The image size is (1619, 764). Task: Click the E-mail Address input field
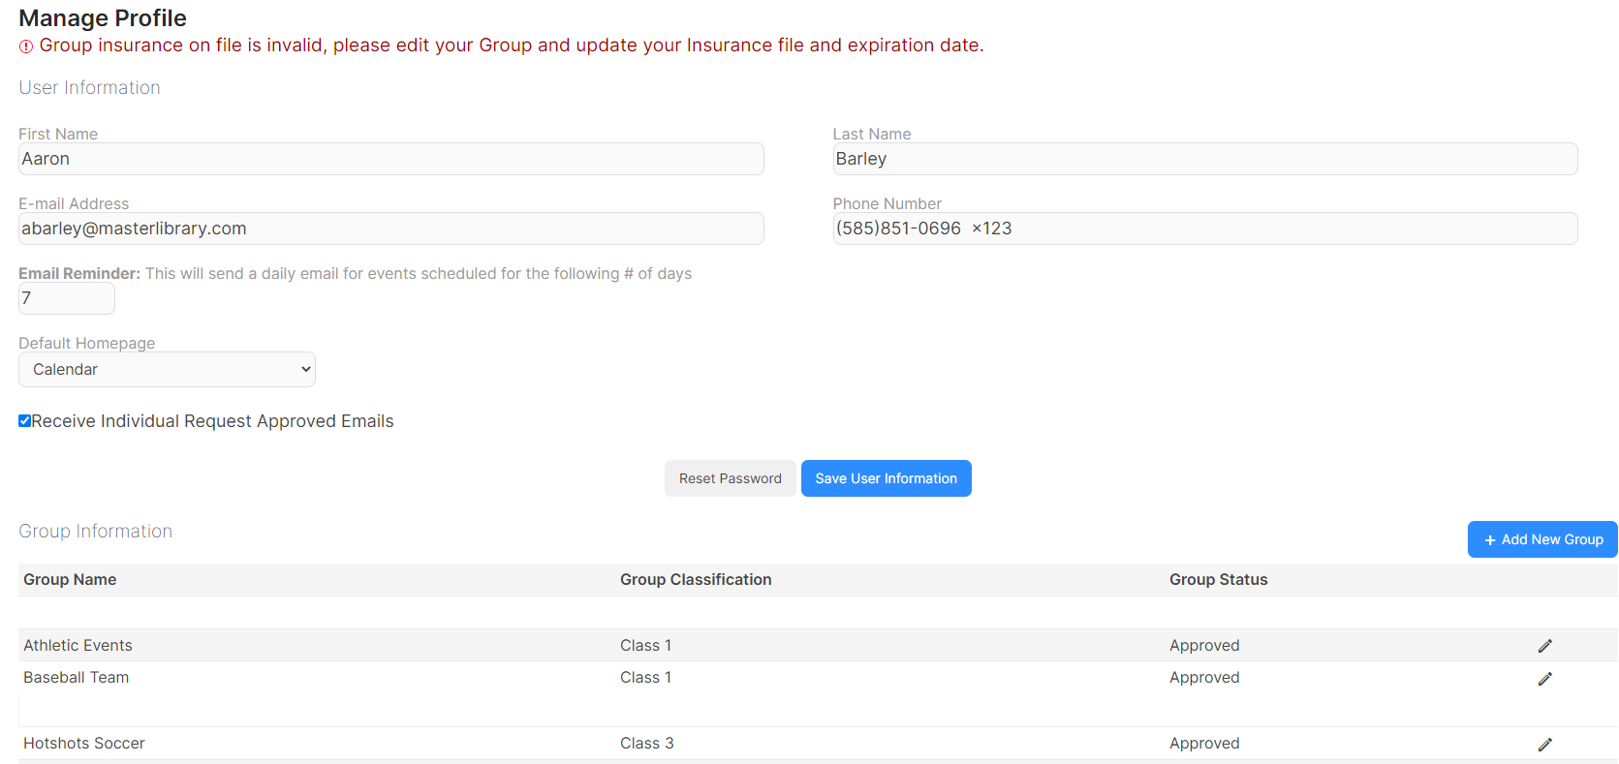coord(391,229)
